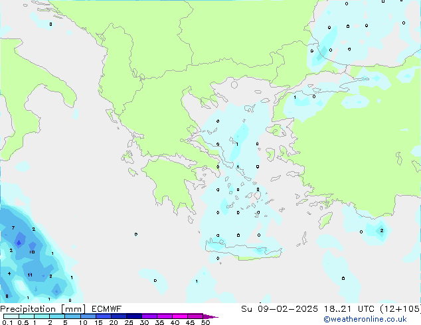Click the '45' legend scale label
The height and width of the screenshot is (325, 421).
point(190,322)
